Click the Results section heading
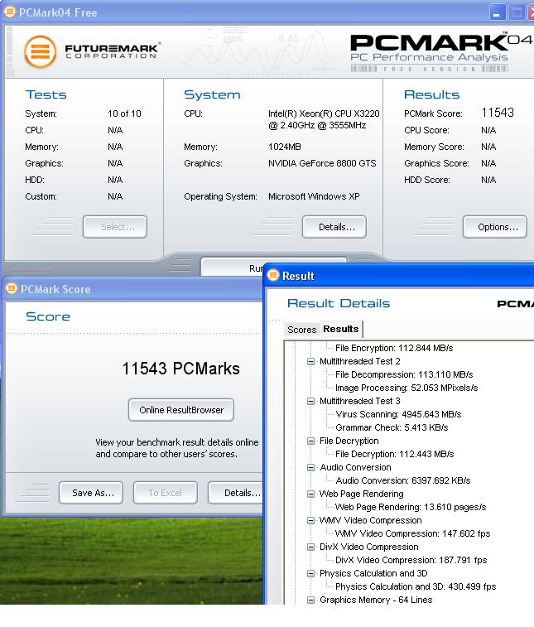The image size is (534, 627). (431, 94)
